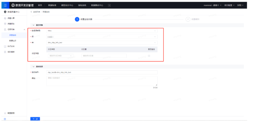Open the 表 dropdown showing dim_ship_info_test
This screenshot has height=122, width=264.
pyautogui.click(x=102, y=42)
